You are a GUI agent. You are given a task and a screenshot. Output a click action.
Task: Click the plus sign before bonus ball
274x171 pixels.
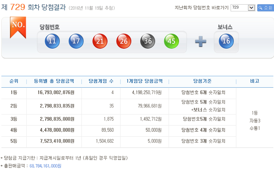(x=200, y=41)
